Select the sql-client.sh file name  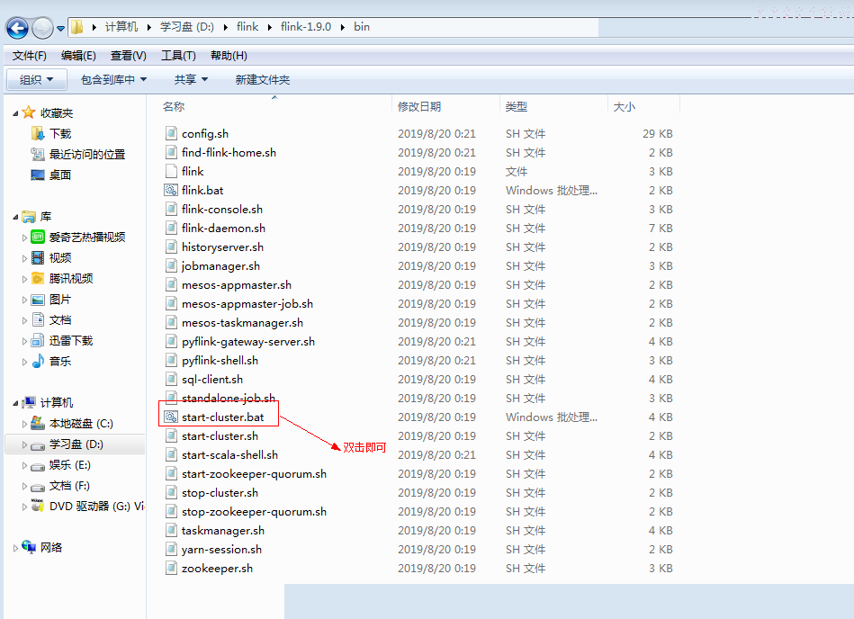click(212, 380)
